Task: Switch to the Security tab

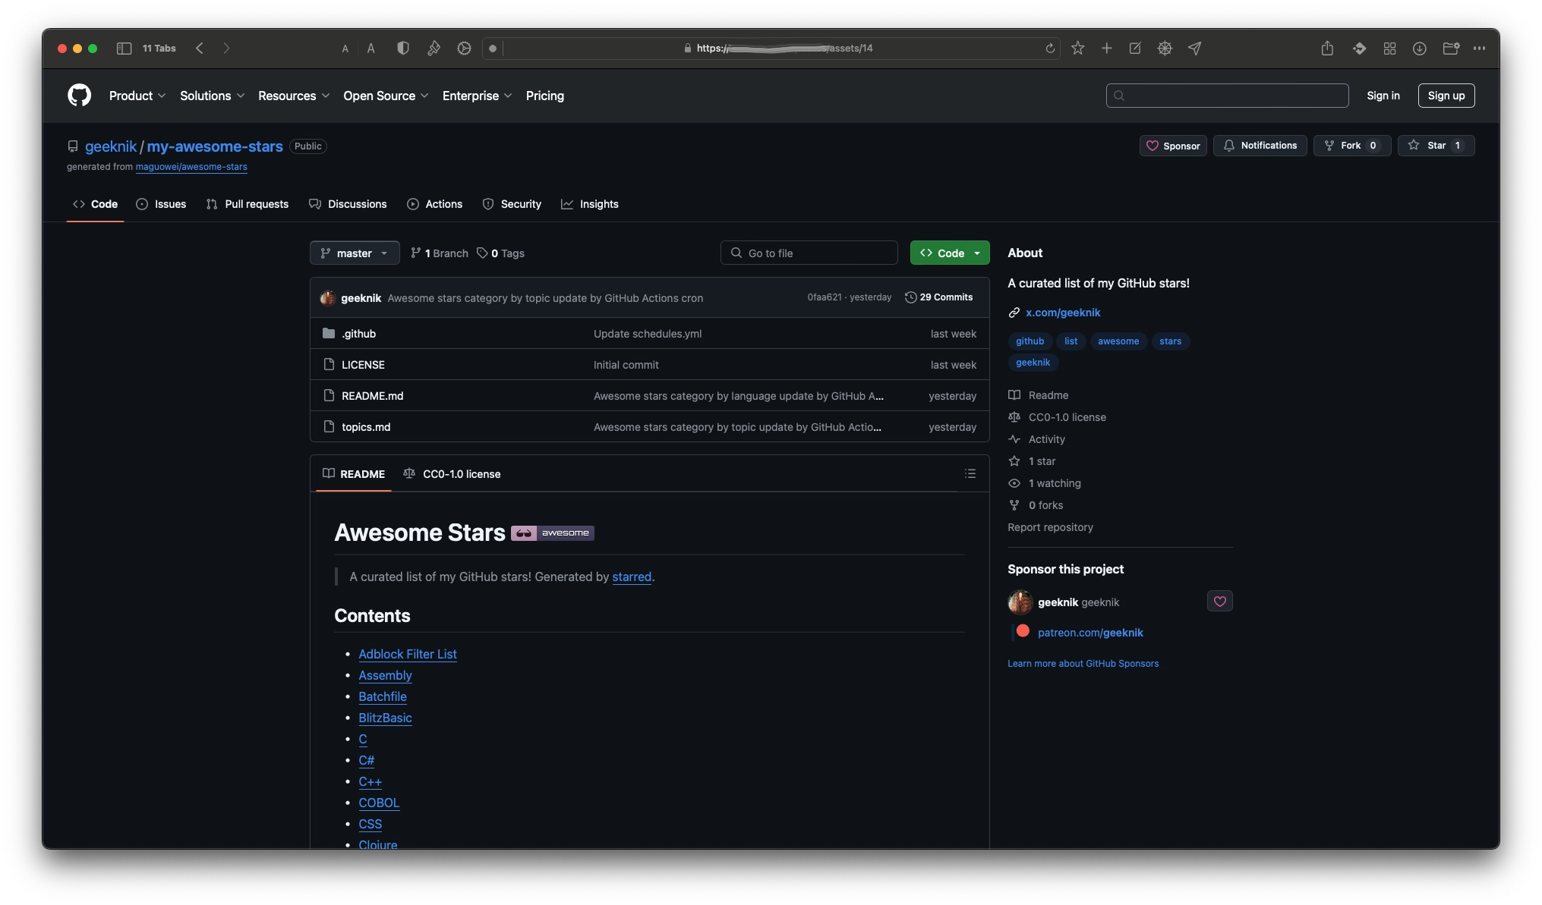Action: click(512, 204)
